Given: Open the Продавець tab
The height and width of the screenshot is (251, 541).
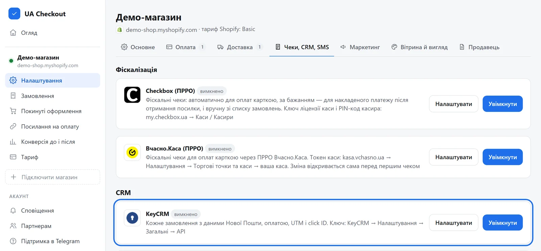Looking at the screenshot, I should [479, 47].
